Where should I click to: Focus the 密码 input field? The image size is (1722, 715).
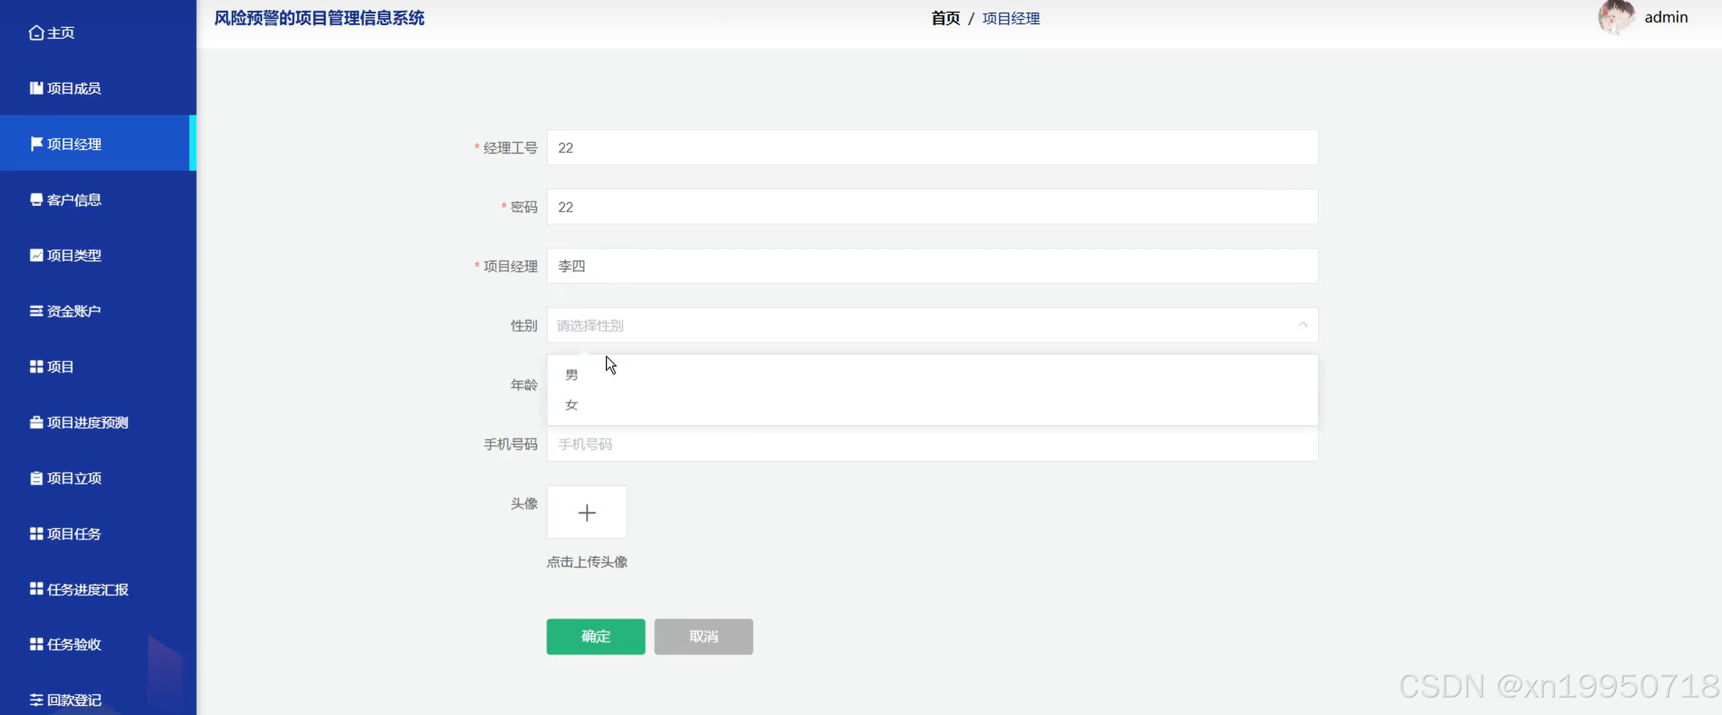point(932,207)
